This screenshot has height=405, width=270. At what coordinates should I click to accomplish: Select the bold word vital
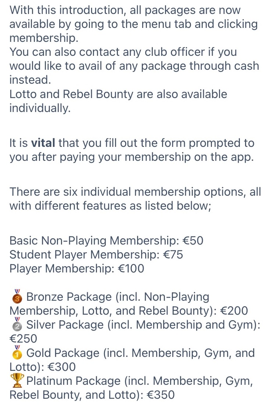click(x=43, y=143)
